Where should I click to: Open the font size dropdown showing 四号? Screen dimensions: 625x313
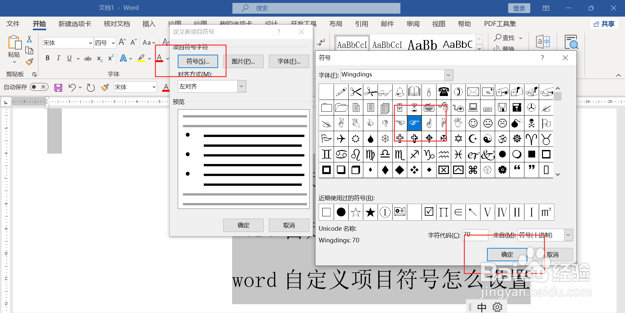[x=113, y=43]
